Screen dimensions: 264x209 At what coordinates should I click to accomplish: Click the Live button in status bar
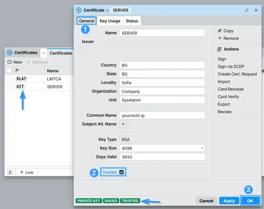27,172
